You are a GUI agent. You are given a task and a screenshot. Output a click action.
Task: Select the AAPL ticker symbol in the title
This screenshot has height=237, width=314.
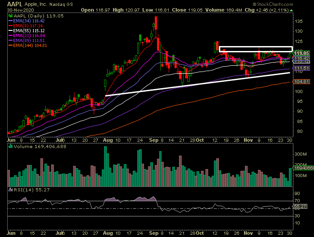(x=15, y=4)
